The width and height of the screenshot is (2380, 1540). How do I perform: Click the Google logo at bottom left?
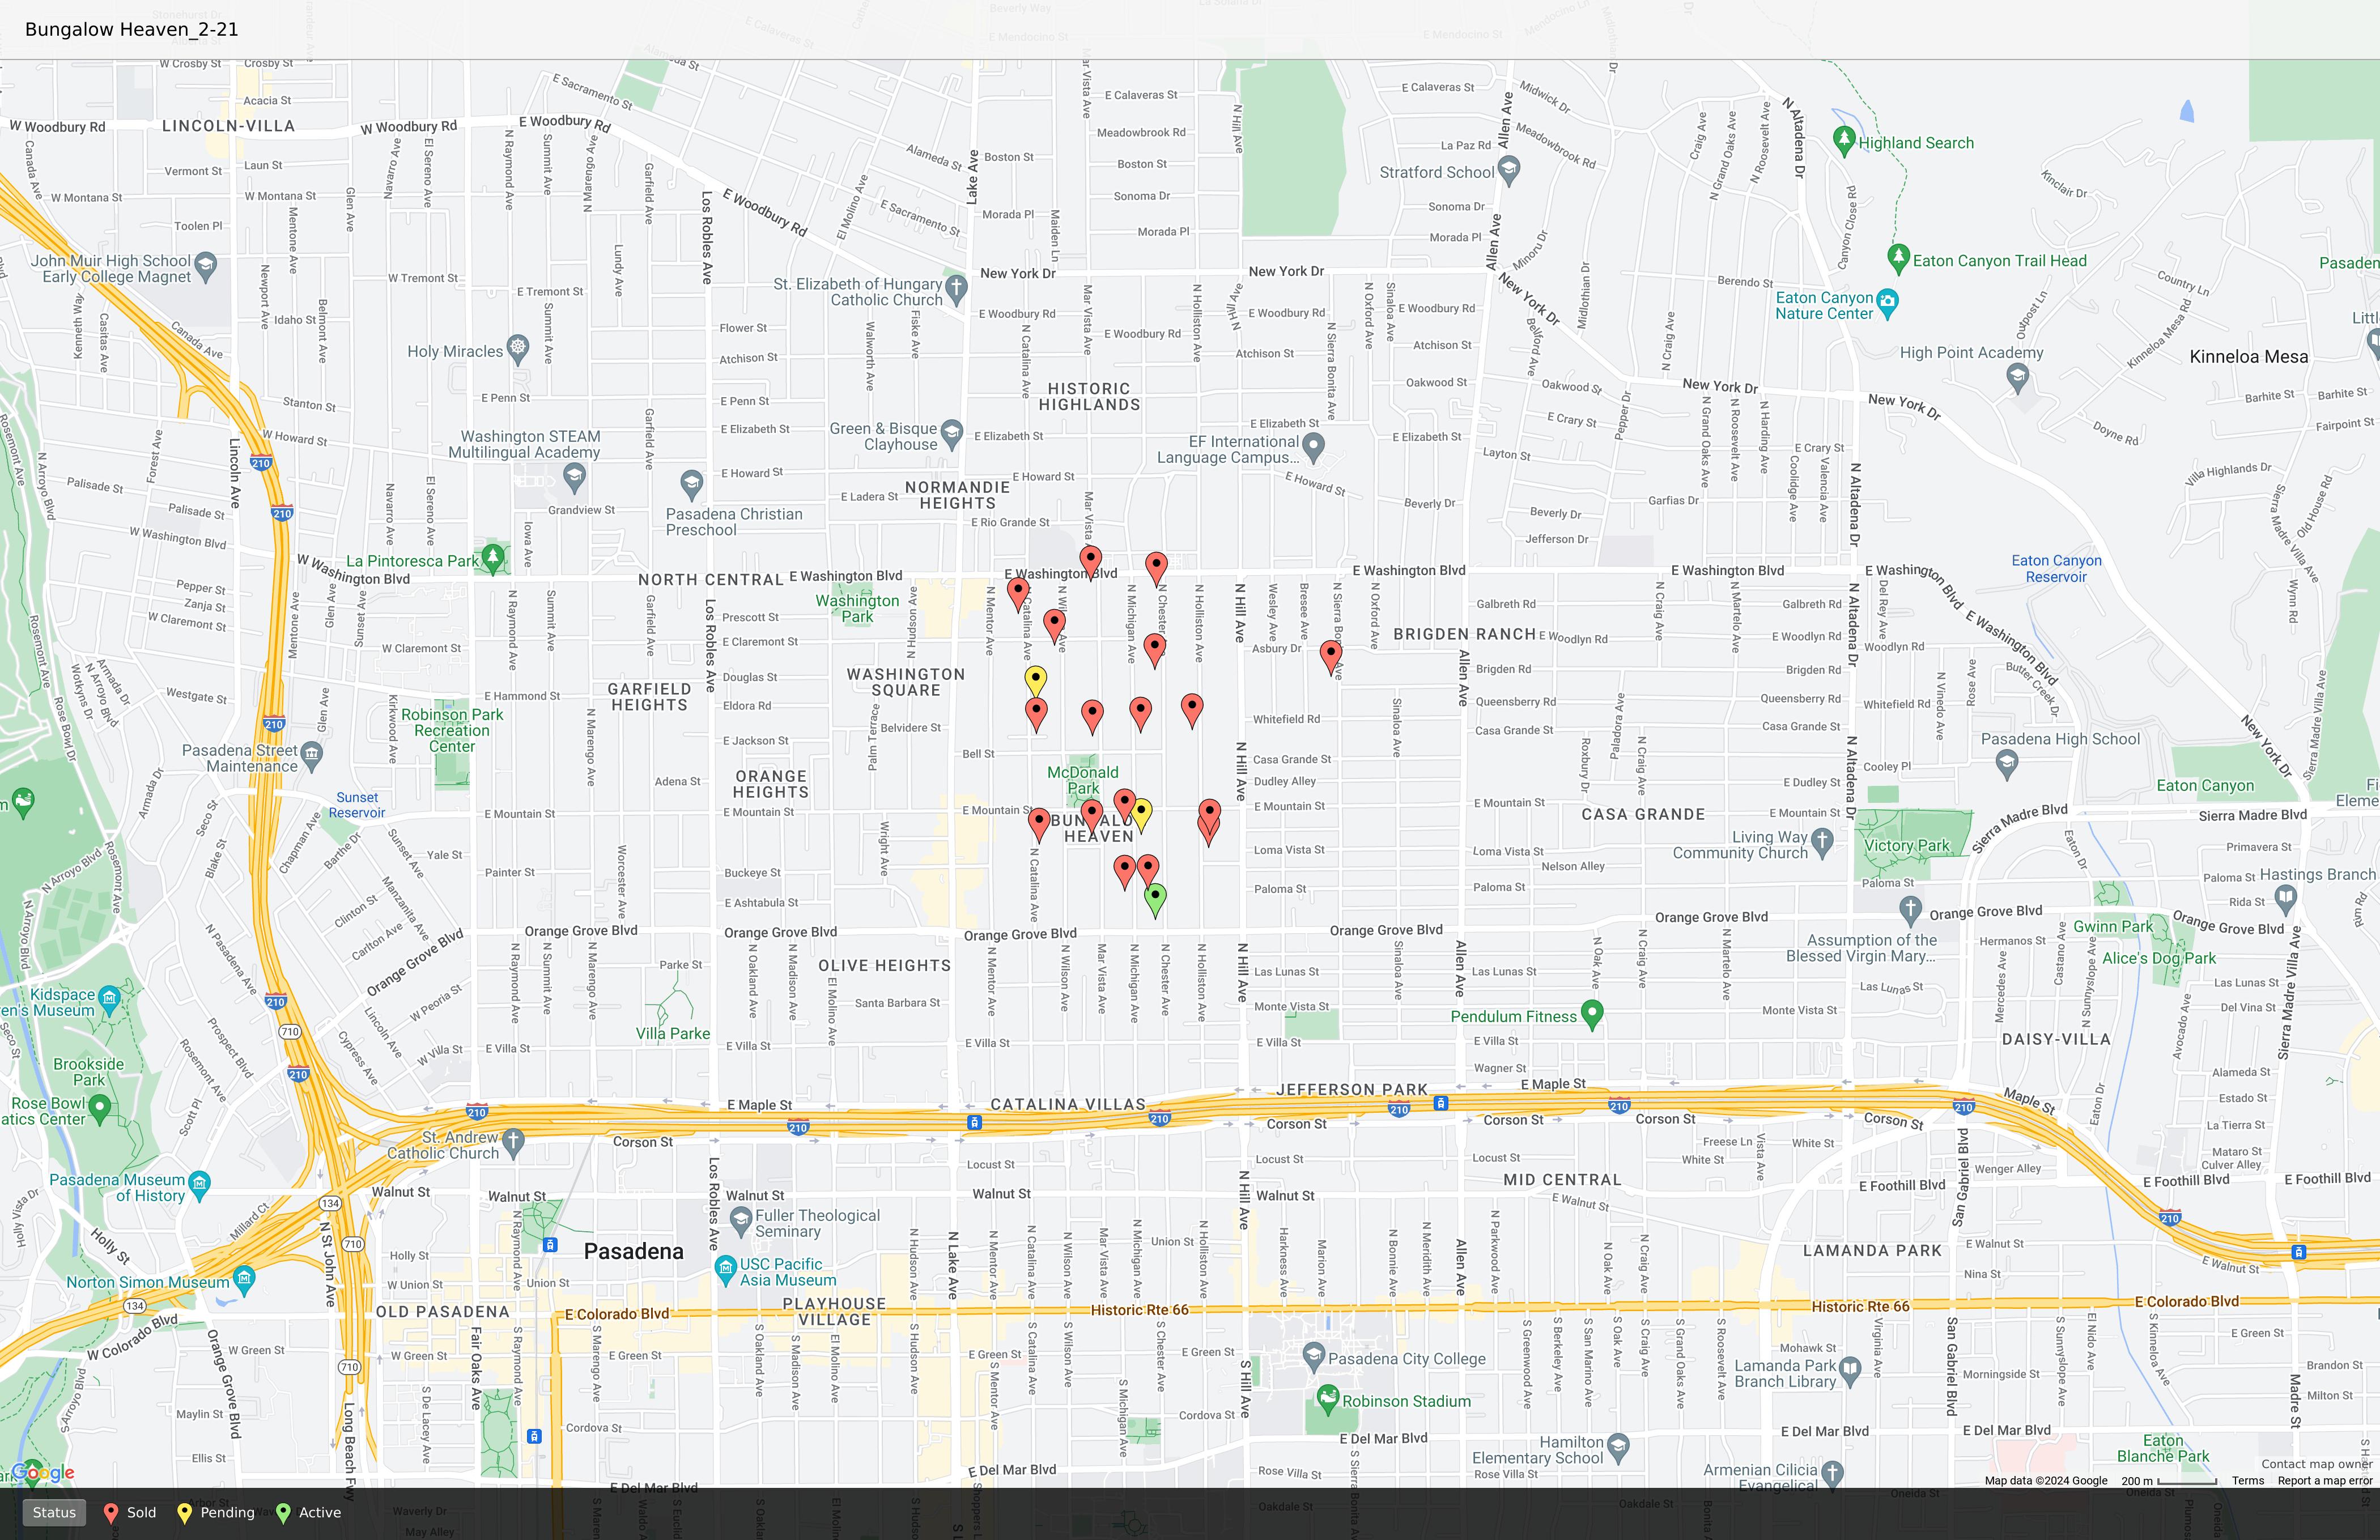(42, 1472)
